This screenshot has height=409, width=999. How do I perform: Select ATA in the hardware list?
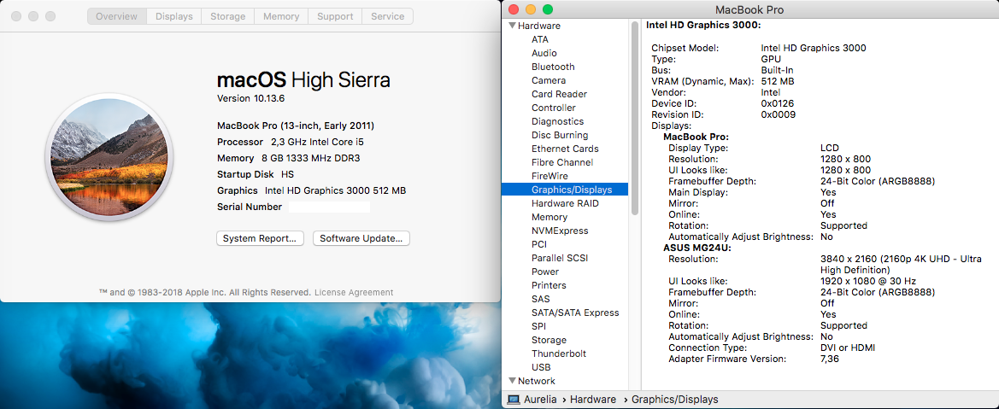[x=539, y=39]
